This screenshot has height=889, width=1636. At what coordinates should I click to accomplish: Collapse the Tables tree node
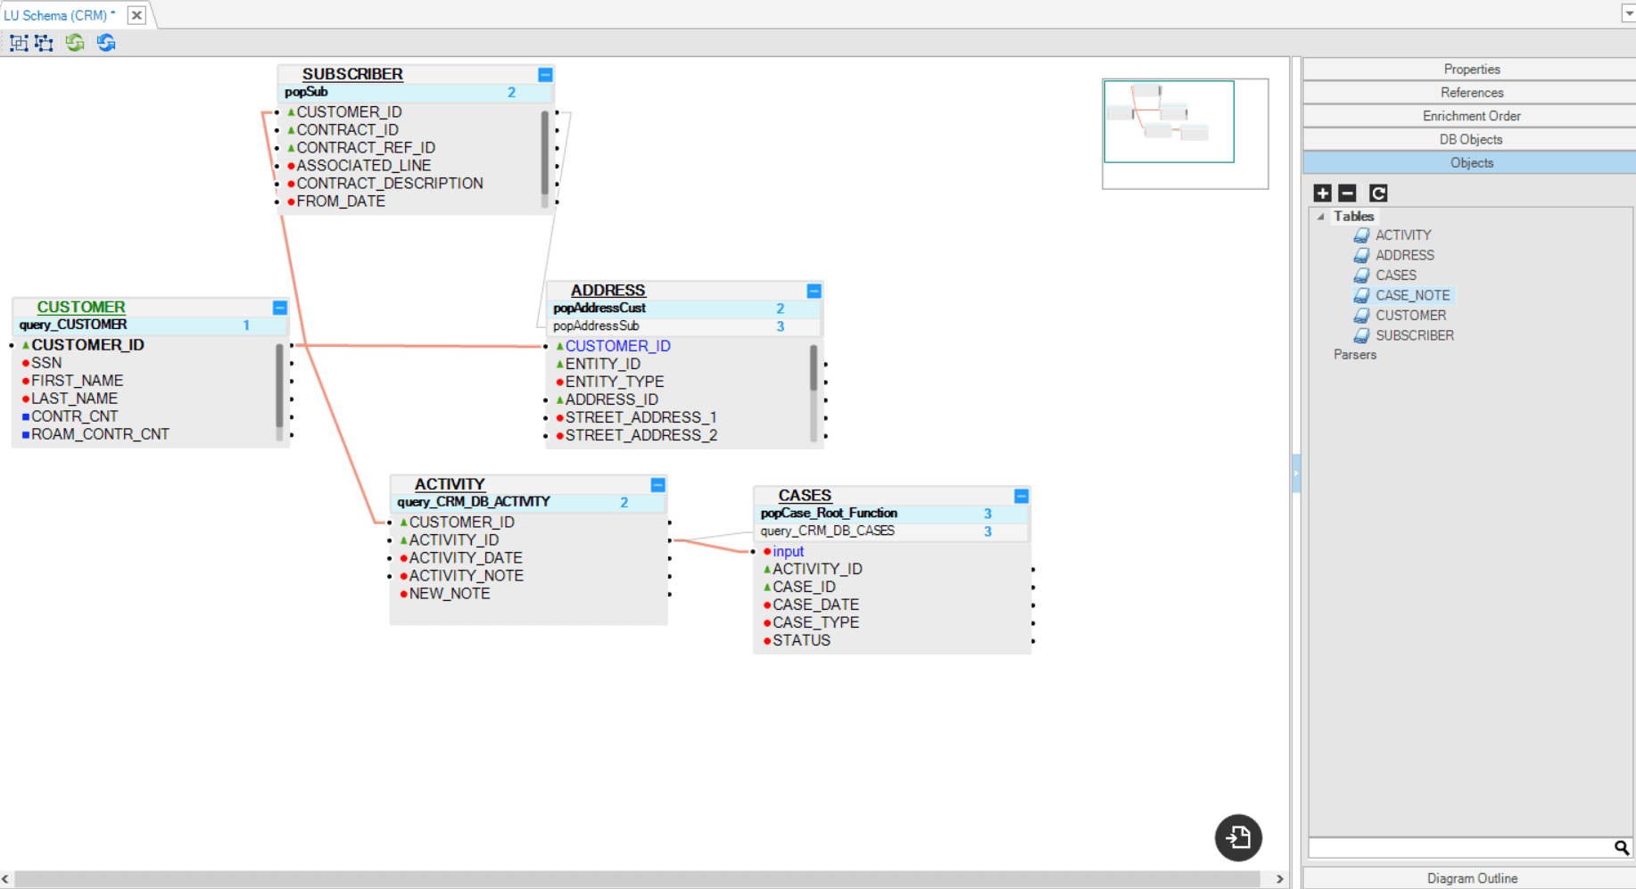click(1321, 217)
